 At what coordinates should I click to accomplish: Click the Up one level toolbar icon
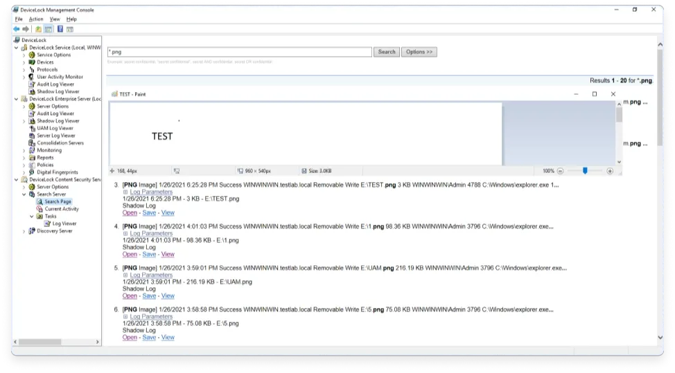pos(38,29)
